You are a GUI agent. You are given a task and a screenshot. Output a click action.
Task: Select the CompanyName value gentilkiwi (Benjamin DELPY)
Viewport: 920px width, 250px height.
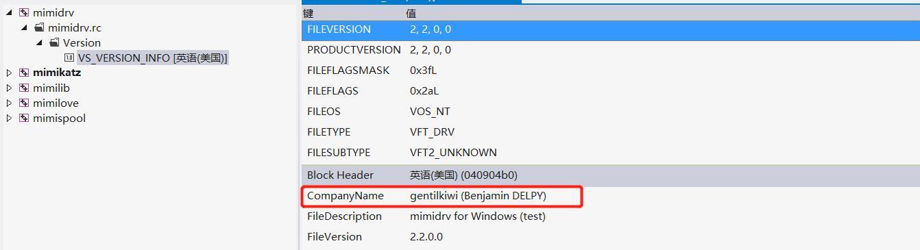[x=478, y=196]
